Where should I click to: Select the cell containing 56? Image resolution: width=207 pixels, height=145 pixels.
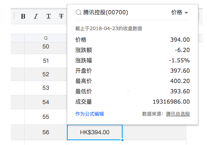pyautogui.click(x=46, y=132)
